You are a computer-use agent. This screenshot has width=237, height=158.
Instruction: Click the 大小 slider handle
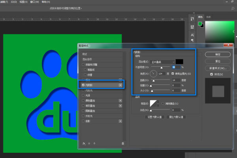pos(152,91)
